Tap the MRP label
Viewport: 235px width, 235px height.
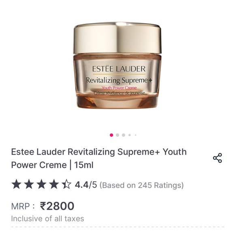[x=23, y=206]
